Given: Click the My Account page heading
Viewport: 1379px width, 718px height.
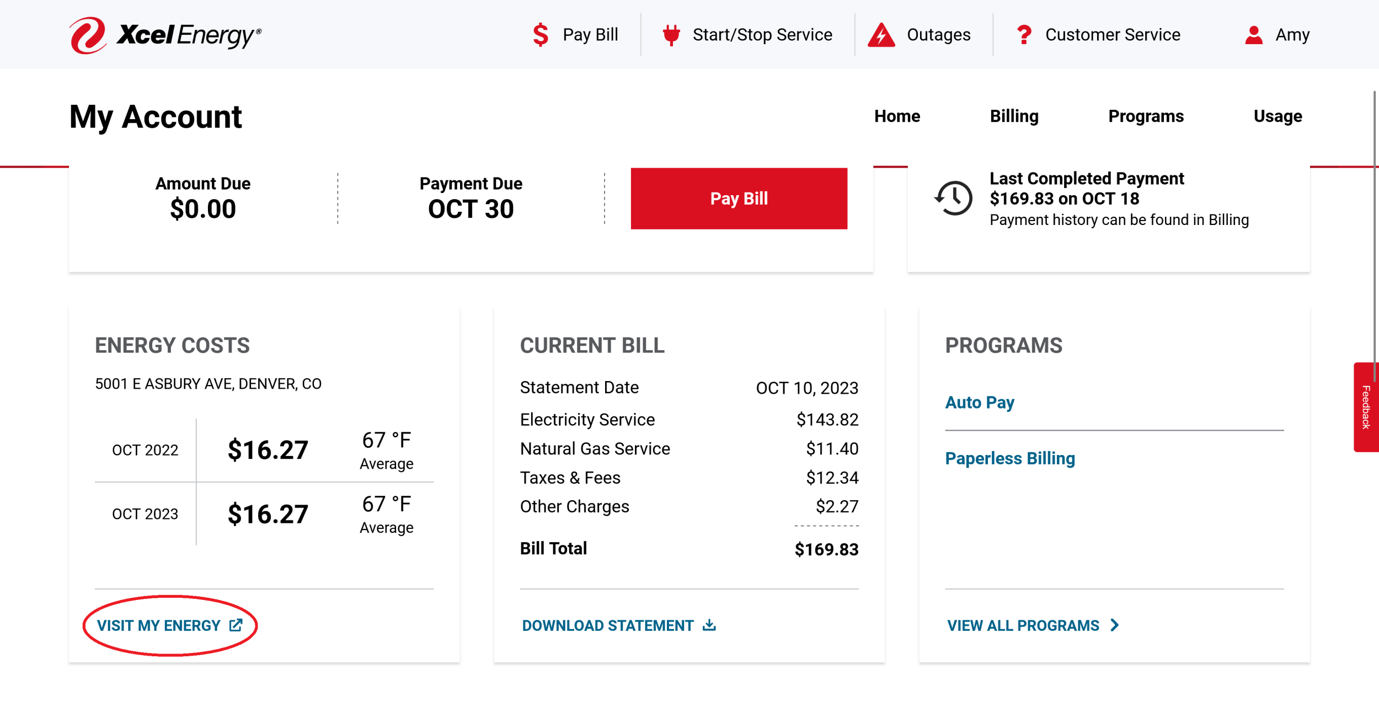Looking at the screenshot, I should point(156,117).
